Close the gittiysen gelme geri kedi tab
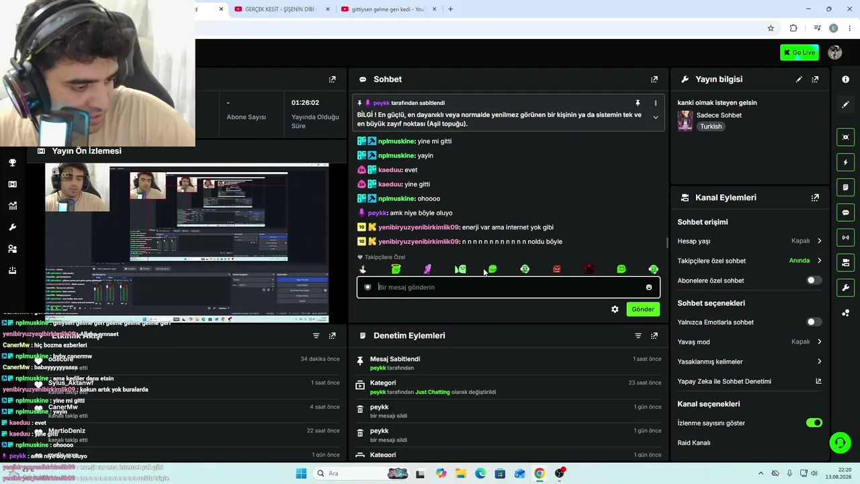Image resolution: width=860 pixels, height=484 pixels. pyautogui.click(x=434, y=9)
